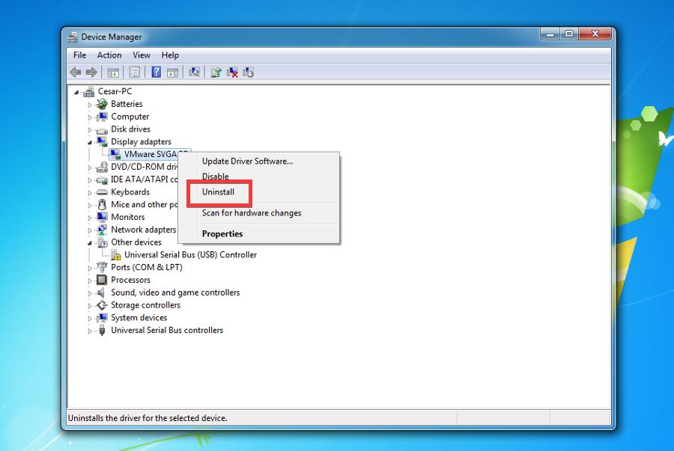This screenshot has height=451, width=674.
Task: Click the Forward arrow toolbar icon
Action: [x=91, y=72]
